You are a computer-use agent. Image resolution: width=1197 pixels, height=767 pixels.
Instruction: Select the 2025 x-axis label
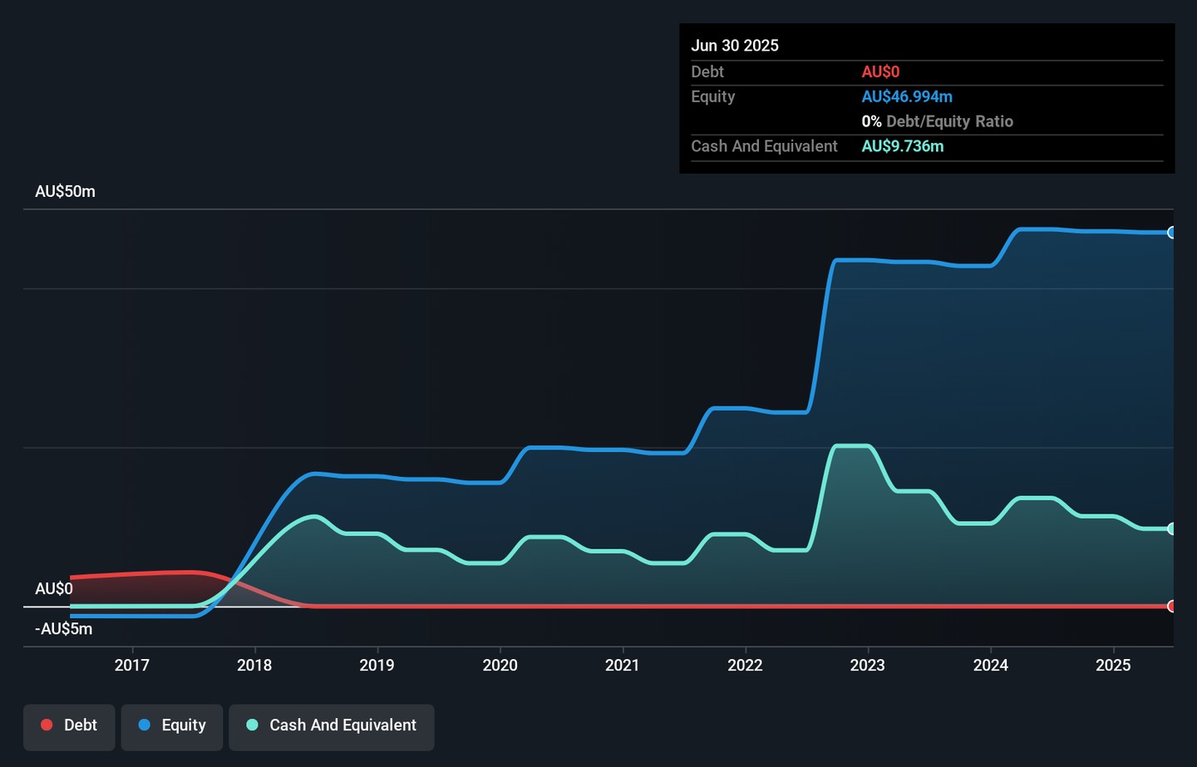tap(1113, 665)
